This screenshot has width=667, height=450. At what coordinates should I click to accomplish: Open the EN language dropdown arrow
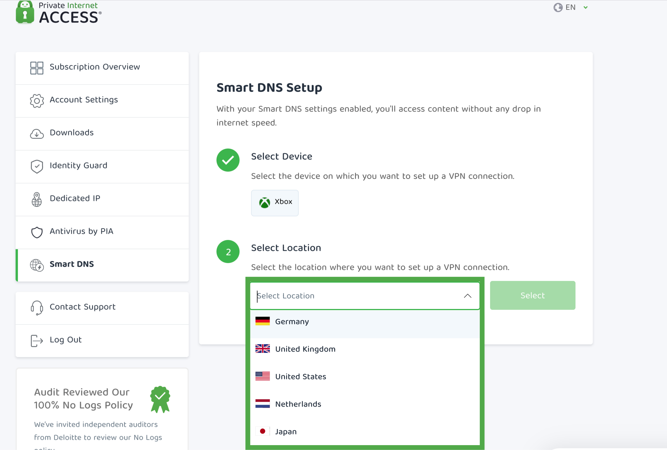[x=586, y=7]
